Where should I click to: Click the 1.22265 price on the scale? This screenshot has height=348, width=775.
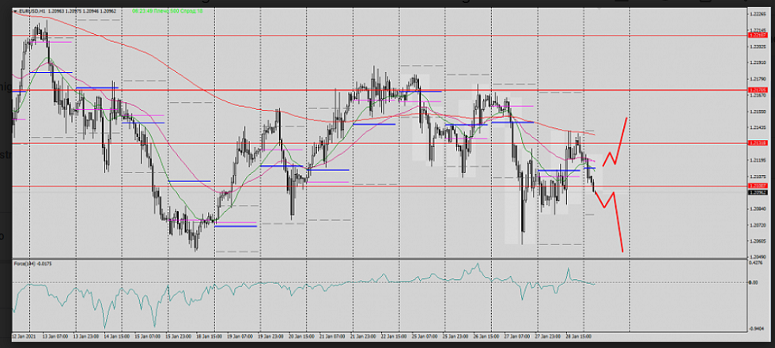tap(757, 13)
